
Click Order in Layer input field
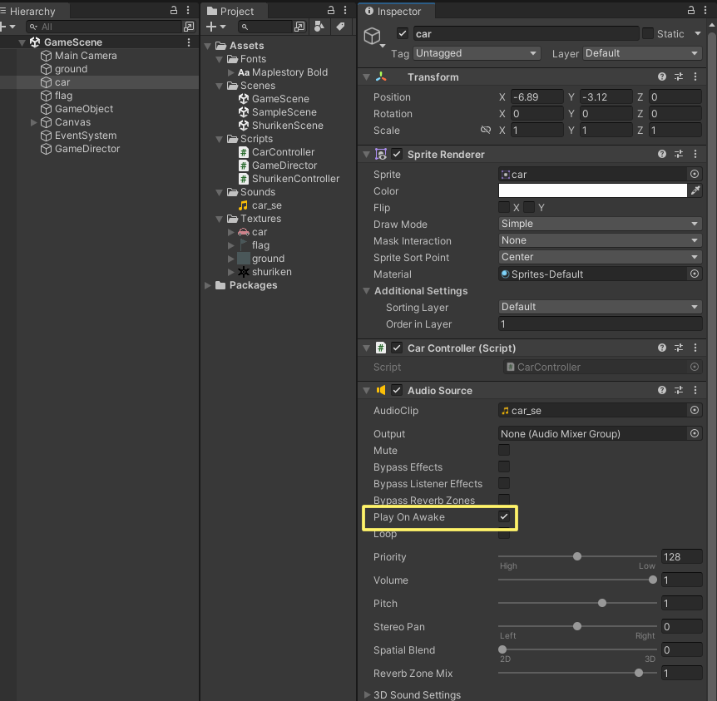coord(600,324)
